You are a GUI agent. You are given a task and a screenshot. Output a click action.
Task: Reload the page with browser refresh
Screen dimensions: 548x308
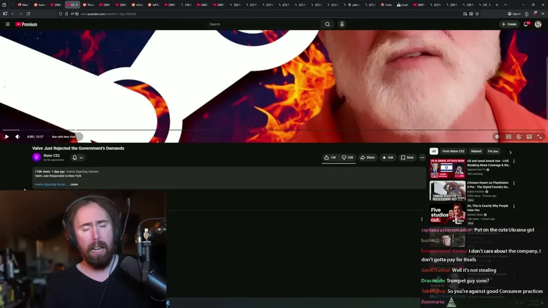(x=28, y=14)
